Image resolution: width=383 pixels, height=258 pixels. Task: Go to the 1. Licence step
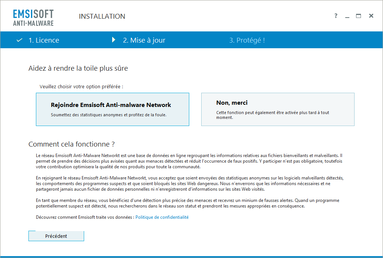click(44, 40)
